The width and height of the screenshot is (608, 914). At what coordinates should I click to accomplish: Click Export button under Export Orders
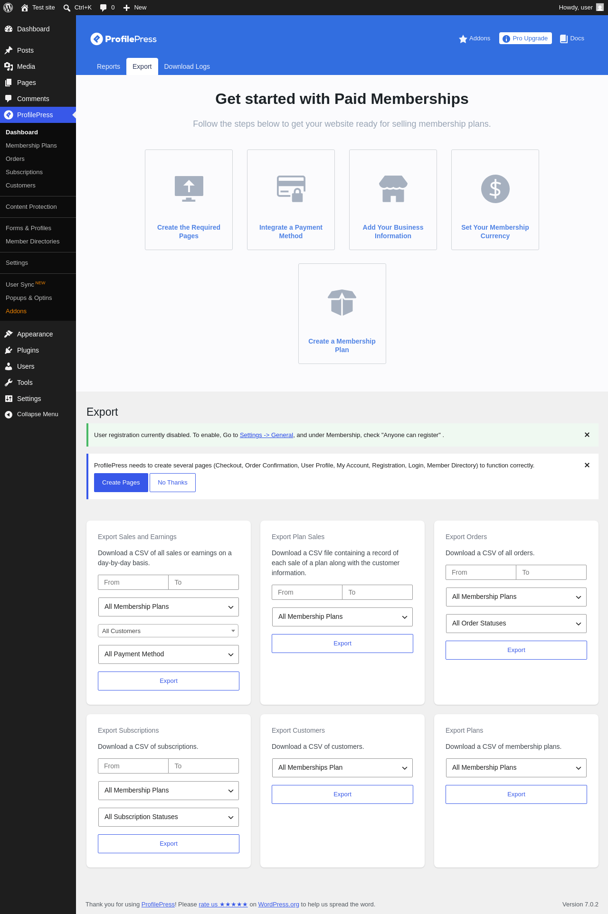pos(516,650)
